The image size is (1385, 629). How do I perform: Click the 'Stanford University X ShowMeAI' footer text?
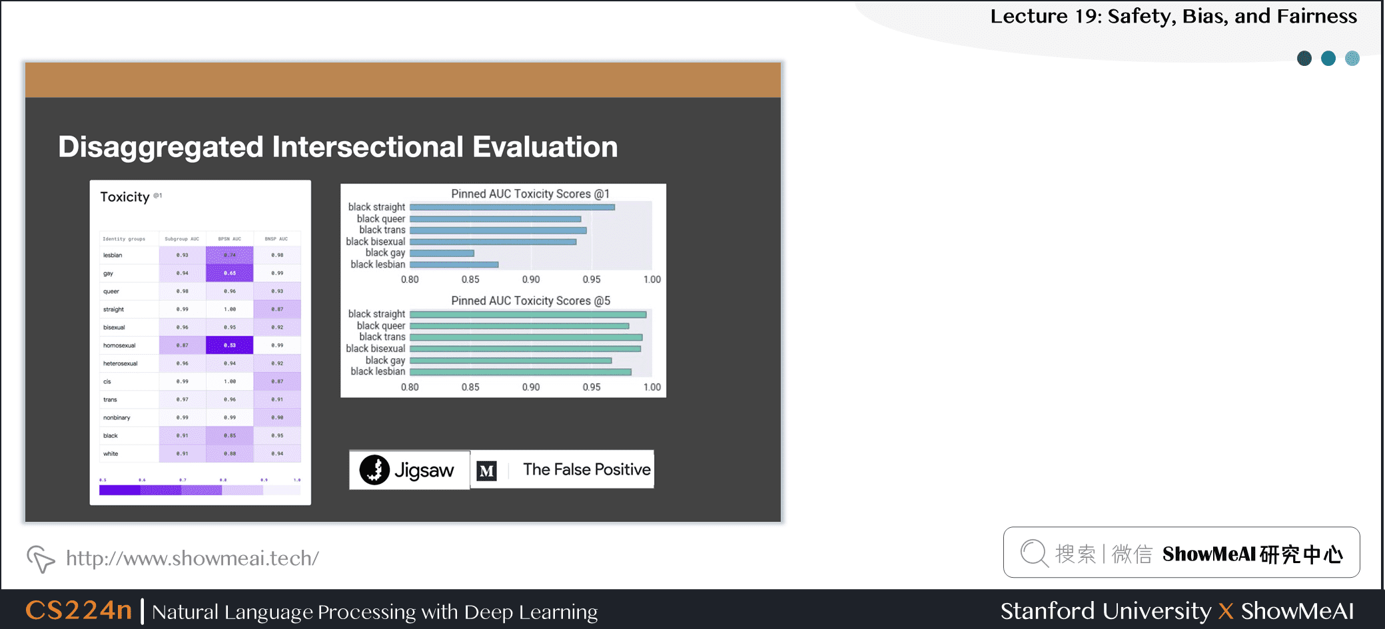pyautogui.click(x=1177, y=610)
